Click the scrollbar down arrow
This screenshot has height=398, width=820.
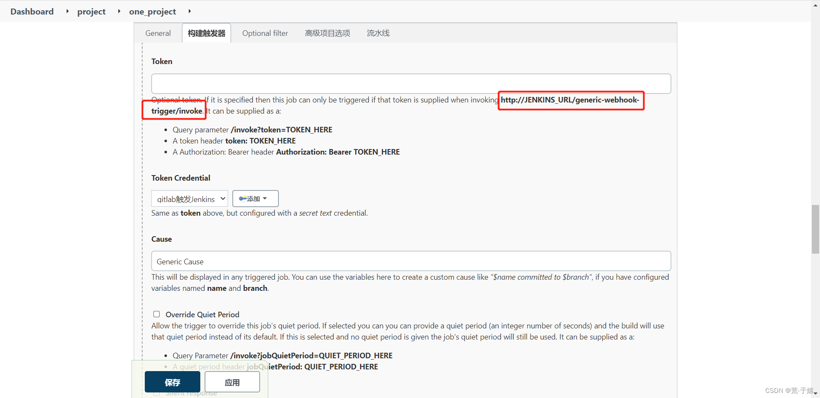(x=815, y=393)
